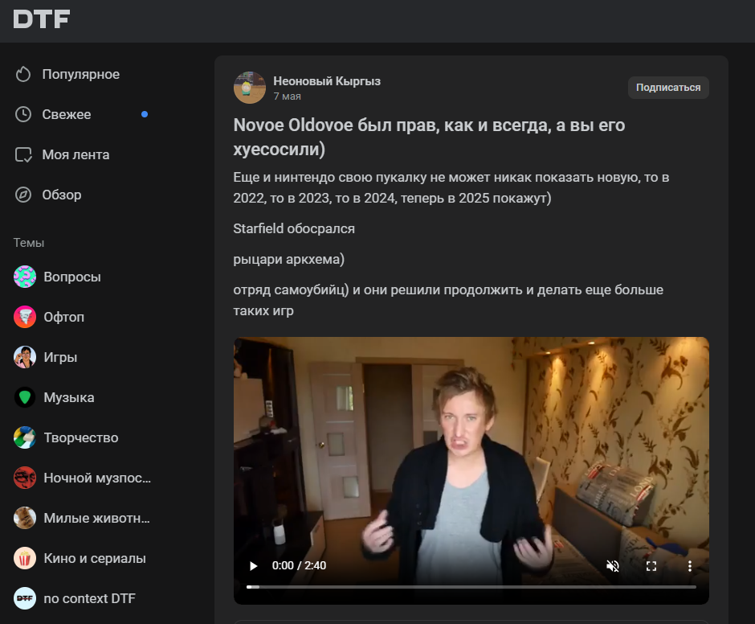Viewport: 755px width, 624px height.
Task: Open the Ночной музпост topic link
Action: click(x=97, y=478)
